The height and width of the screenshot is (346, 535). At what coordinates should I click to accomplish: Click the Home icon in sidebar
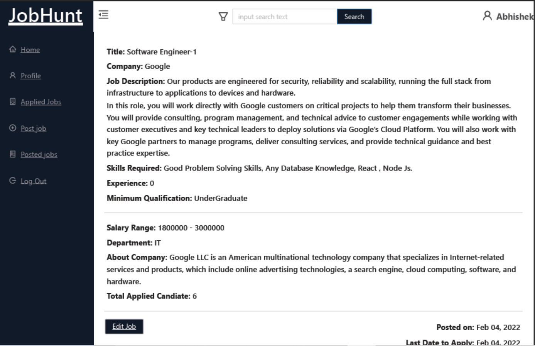13,49
